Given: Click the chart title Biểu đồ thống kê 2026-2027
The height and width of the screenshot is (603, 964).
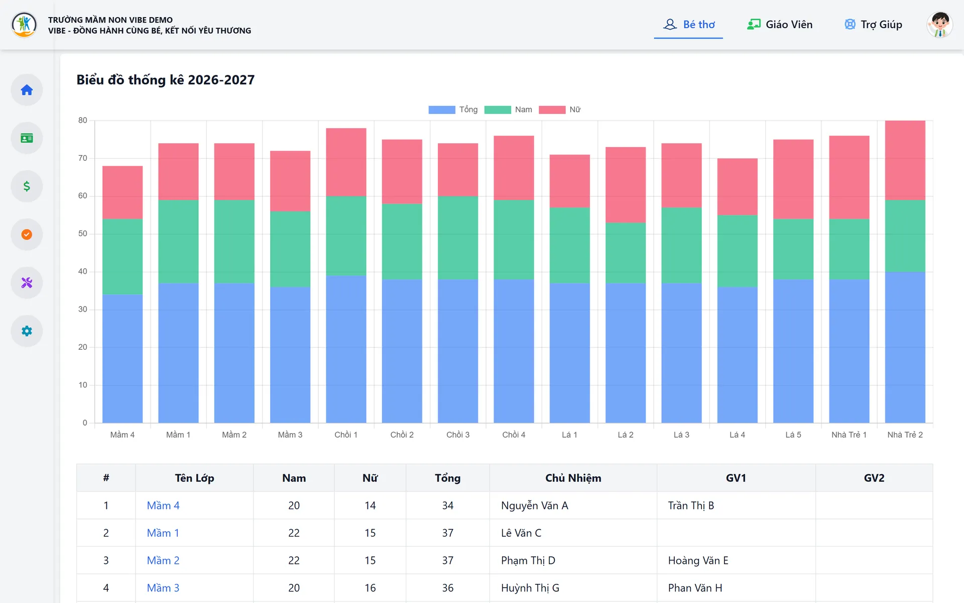Looking at the screenshot, I should point(166,80).
